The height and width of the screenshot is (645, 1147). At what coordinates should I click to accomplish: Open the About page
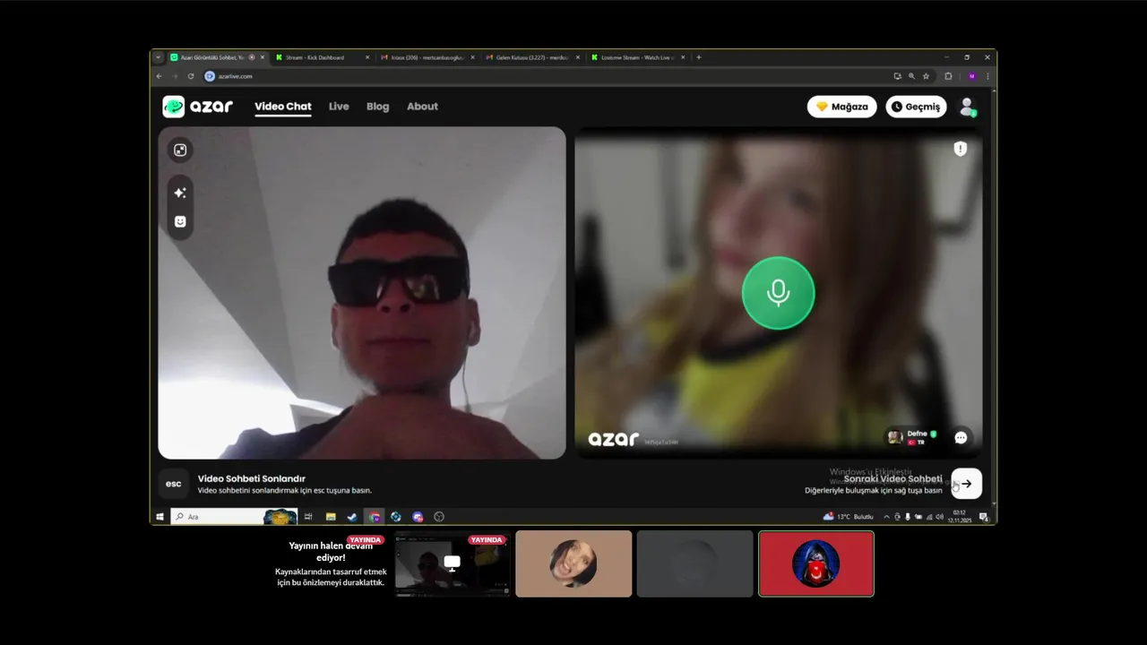(x=422, y=107)
